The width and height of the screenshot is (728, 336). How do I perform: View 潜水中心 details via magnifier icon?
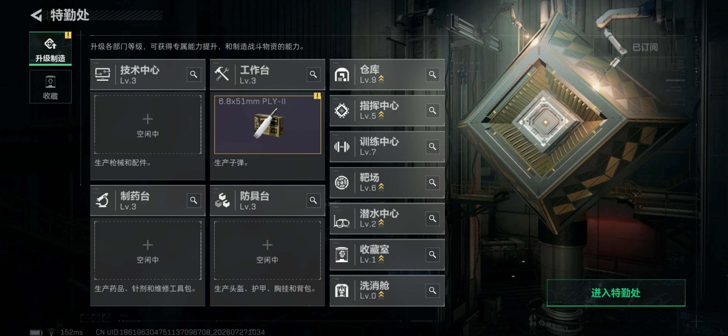pos(432,218)
